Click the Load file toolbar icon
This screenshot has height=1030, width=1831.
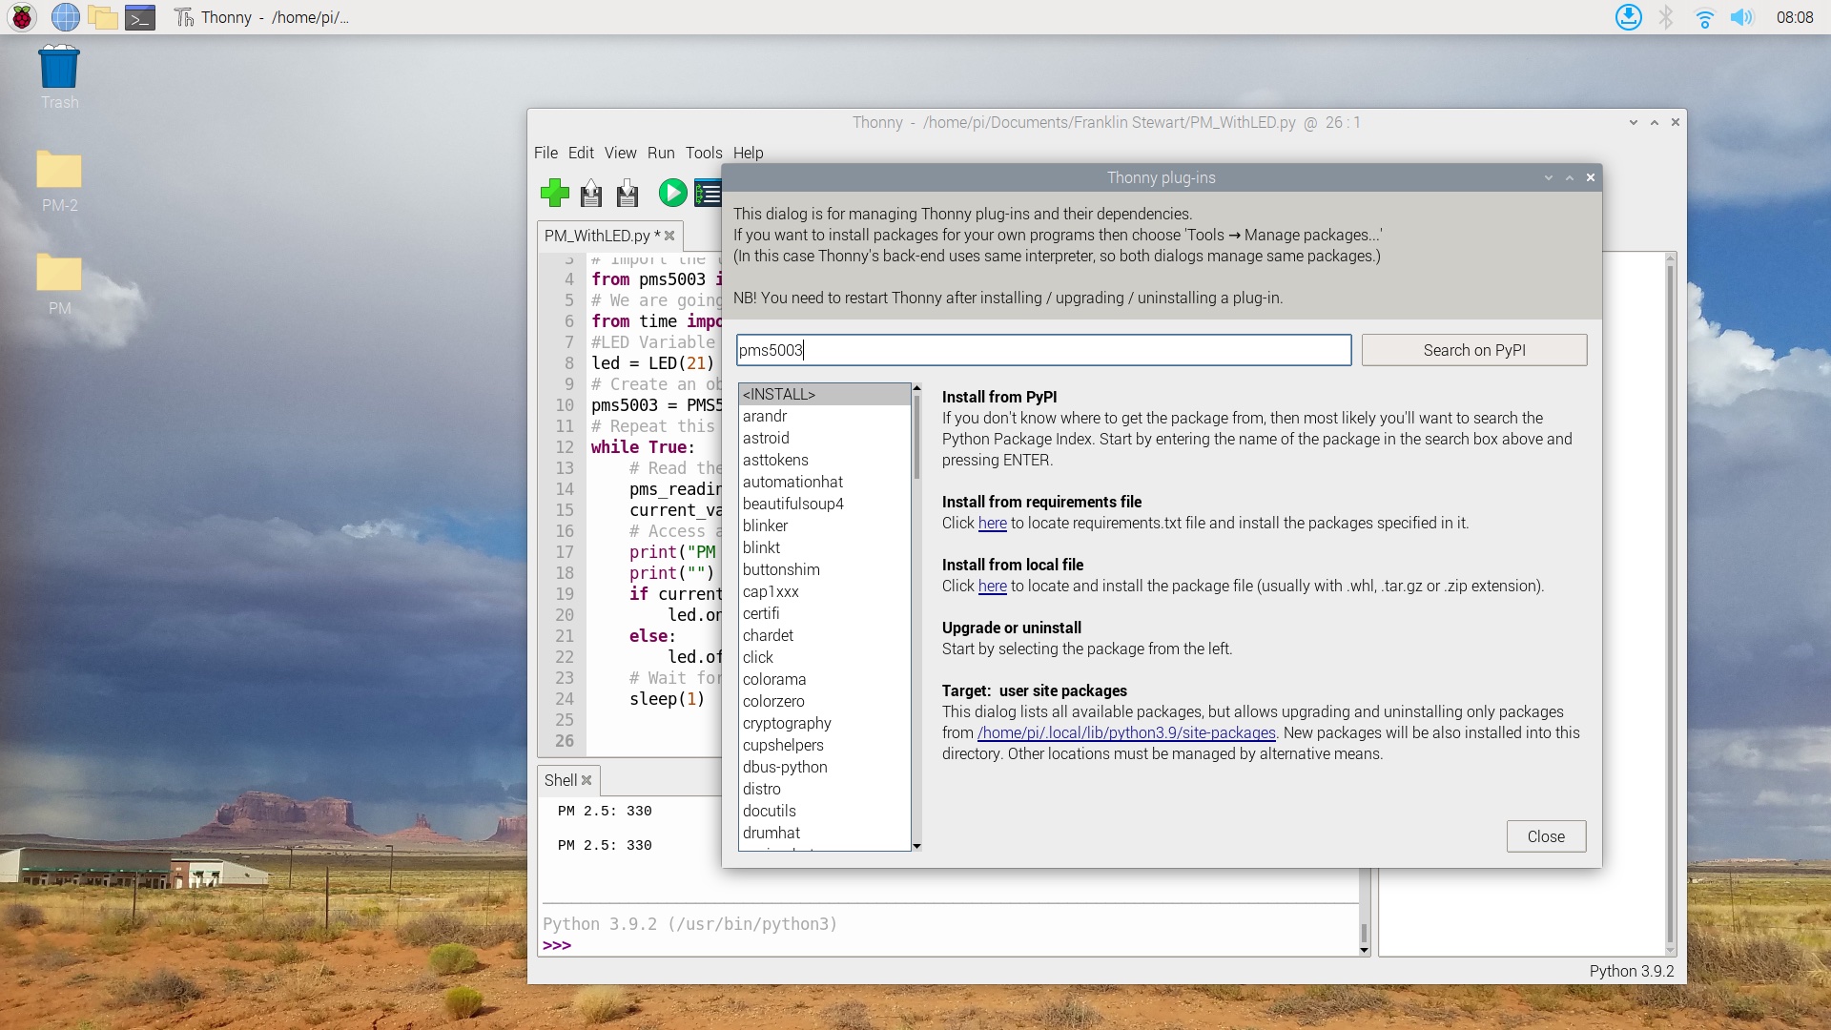pos(591,194)
